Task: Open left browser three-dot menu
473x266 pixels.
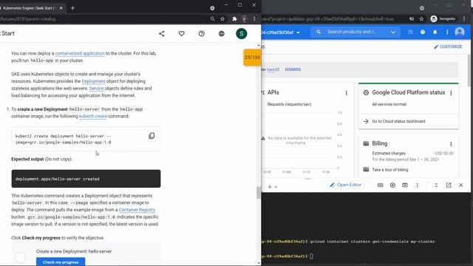Action: pyautogui.click(x=254, y=18)
